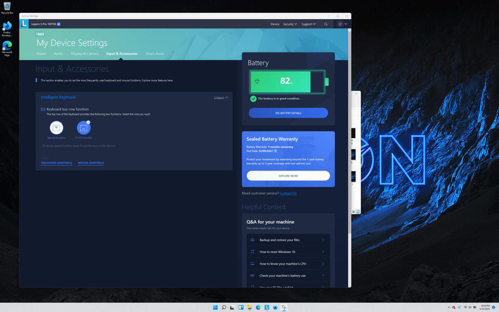
Task: Open Recycle Bin desktop icon
Action: [x=7, y=8]
